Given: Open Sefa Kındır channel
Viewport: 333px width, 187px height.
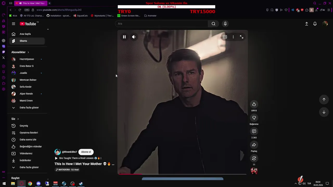Looking at the screenshot, I should click(27, 87).
